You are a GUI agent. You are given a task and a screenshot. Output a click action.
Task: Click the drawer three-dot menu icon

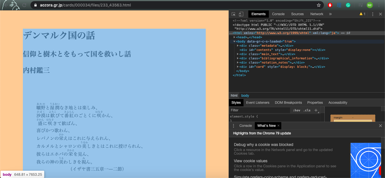233,125
